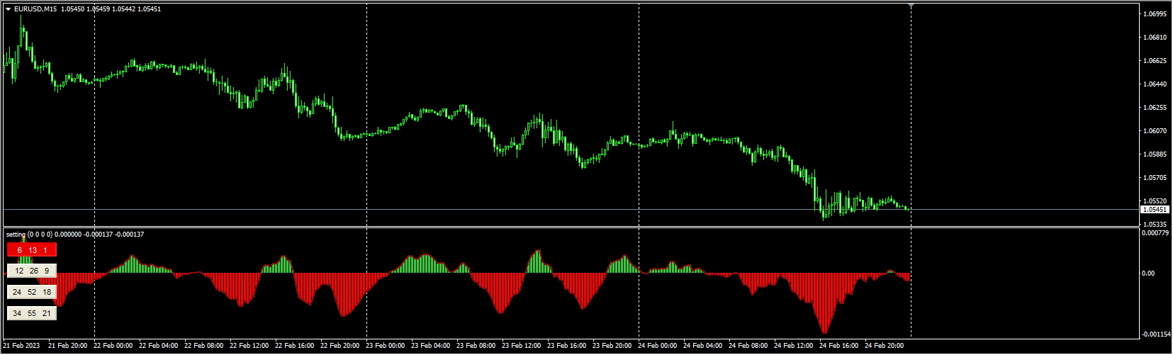Click the '23 Feb 00:00' time axis label
Viewport: 1173px width, 355px height.
click(386, 346)
